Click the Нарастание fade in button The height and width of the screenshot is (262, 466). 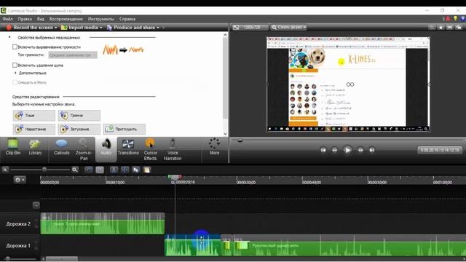tap(34, 129)
